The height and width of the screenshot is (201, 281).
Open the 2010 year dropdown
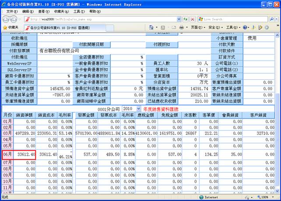coord(139,108)
